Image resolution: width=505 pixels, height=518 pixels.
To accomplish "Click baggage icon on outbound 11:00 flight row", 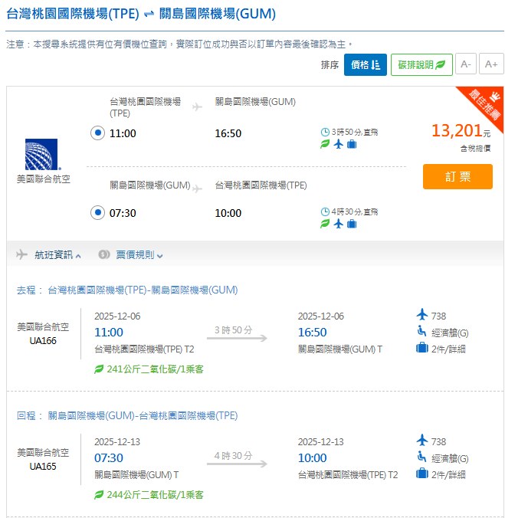I will [x=352, y=144].
